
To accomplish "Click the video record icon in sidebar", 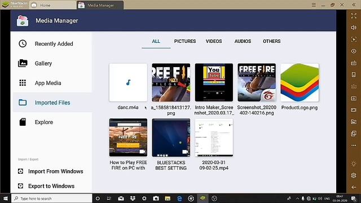I will [x=354, y=110].
